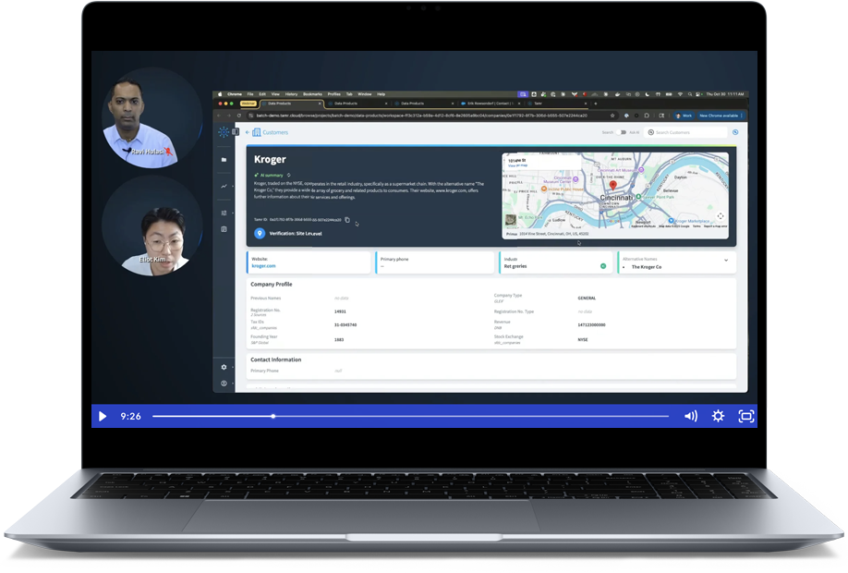Open a new browser tab plus button
This screenshot has height=573, width=848.
tap(596, 104)
